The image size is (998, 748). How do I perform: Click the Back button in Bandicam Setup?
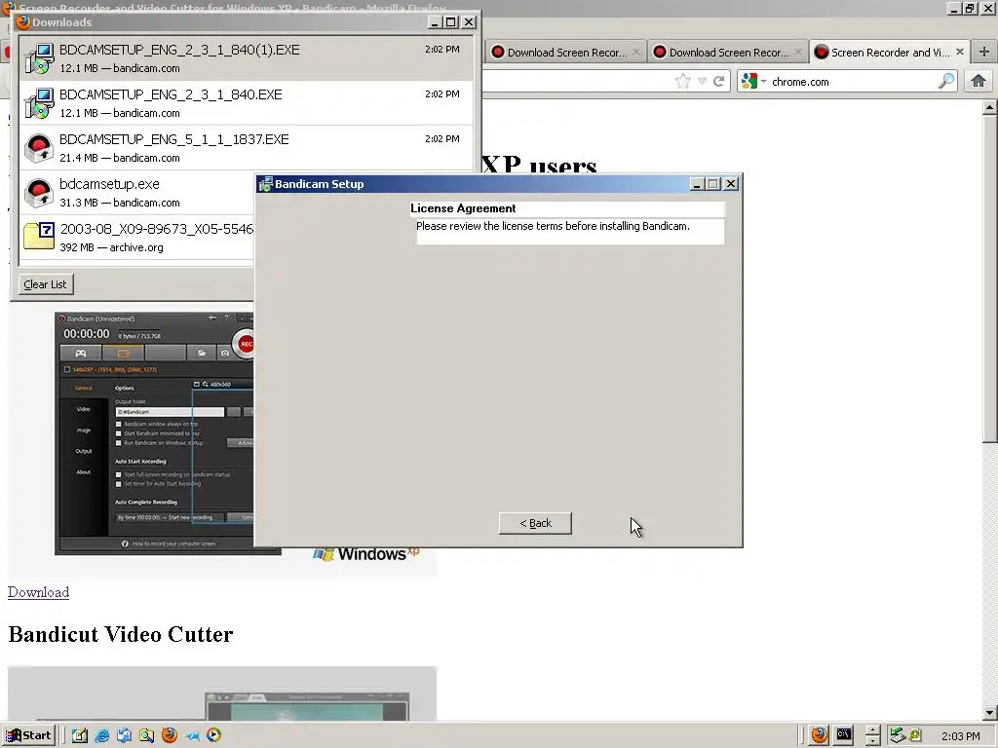[535, 523]
